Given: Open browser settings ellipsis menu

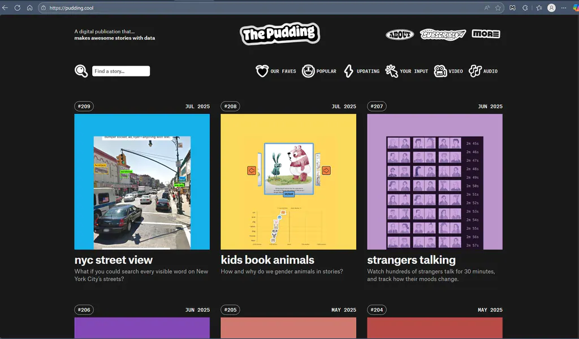Looking at the screenshot, I should [x=563, y=8].
